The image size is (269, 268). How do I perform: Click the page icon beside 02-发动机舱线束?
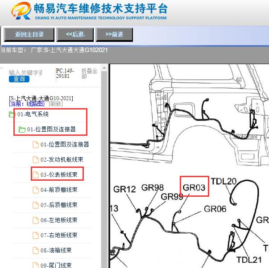pyautogui.click(x=36, y=160)
